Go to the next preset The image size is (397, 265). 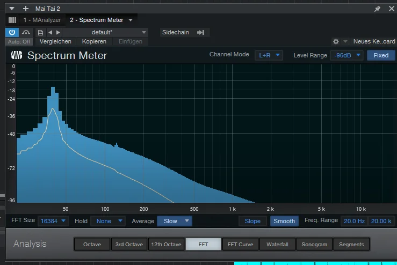(58, 32)
